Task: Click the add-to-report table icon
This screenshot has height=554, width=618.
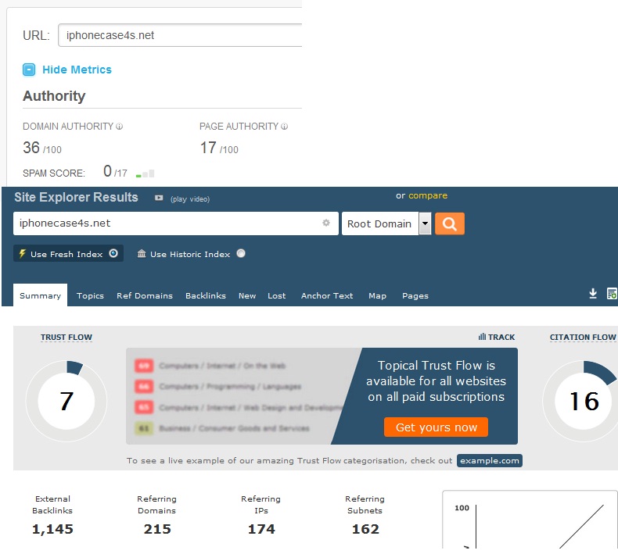Action: [612, 294]
